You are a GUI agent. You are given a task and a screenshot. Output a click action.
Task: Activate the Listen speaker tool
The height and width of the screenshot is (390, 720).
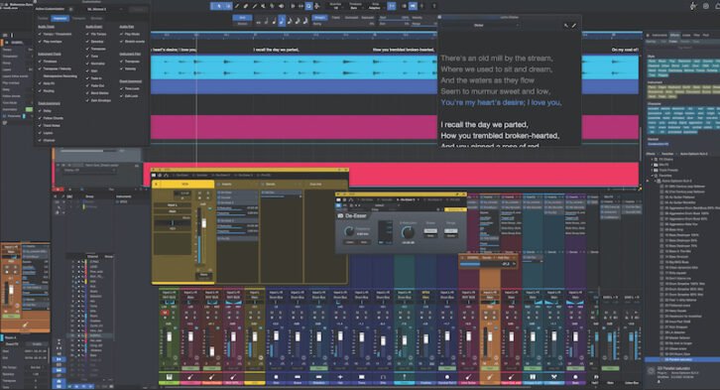[x=281, y=6]
